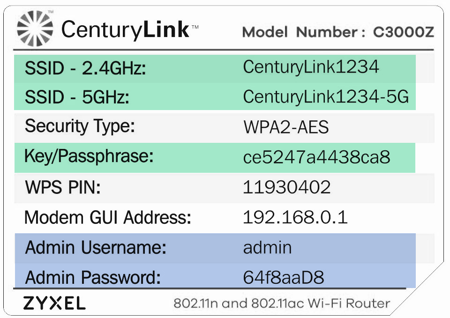The height and width of the screenshot is (318, 450).
Task: Select the CenturyLink1234-5G network name
Action: pos(326,97)
